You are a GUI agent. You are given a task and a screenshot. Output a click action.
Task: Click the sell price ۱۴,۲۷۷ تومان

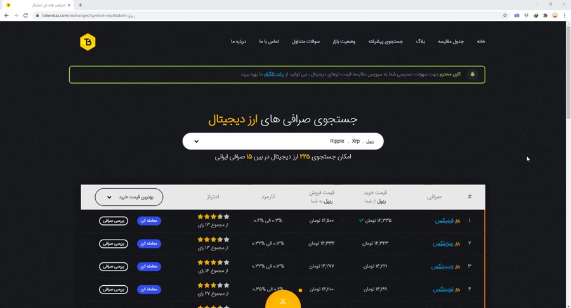(322, 266)
